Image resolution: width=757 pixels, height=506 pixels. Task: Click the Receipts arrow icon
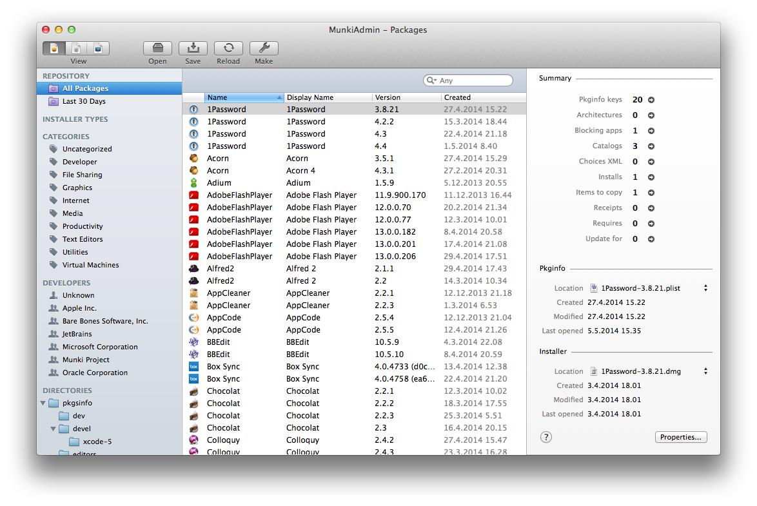651,208
